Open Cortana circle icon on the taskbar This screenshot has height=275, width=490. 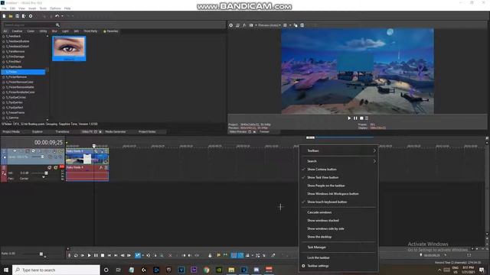click(106, 270)
